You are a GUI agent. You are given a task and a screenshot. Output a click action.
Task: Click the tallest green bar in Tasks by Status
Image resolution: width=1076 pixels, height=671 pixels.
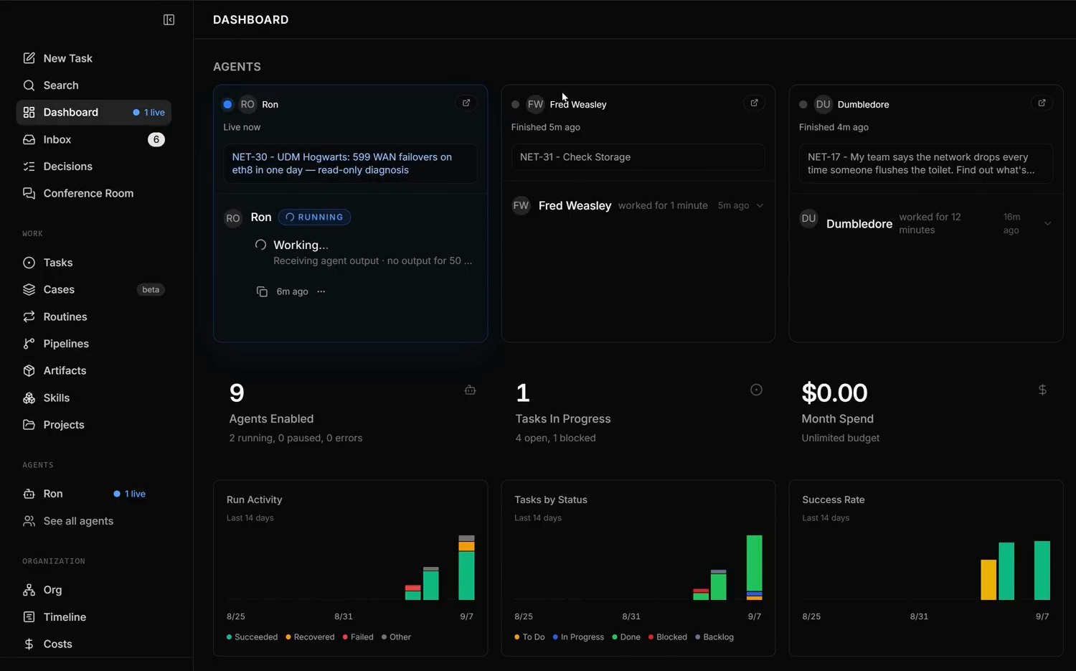(x=754, y=563)
